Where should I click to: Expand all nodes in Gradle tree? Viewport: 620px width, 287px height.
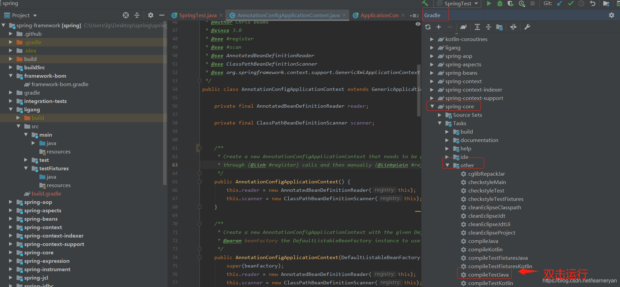coord(477,27)
